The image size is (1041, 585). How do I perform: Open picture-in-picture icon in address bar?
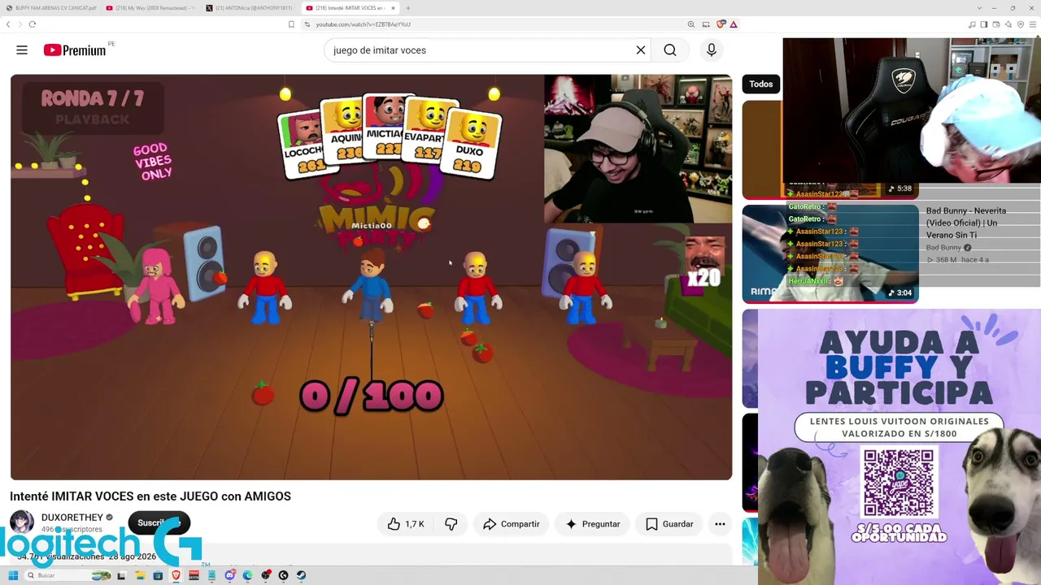pyautogui.click(x=706, y=24)
